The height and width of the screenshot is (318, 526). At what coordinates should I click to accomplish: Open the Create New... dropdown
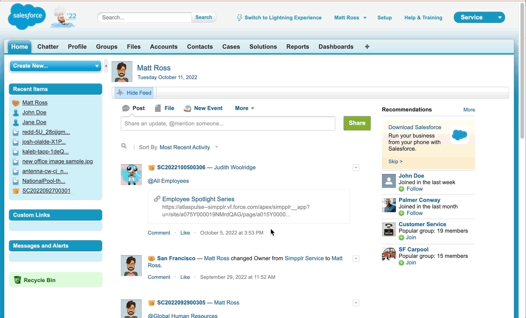tap(55, 66)
